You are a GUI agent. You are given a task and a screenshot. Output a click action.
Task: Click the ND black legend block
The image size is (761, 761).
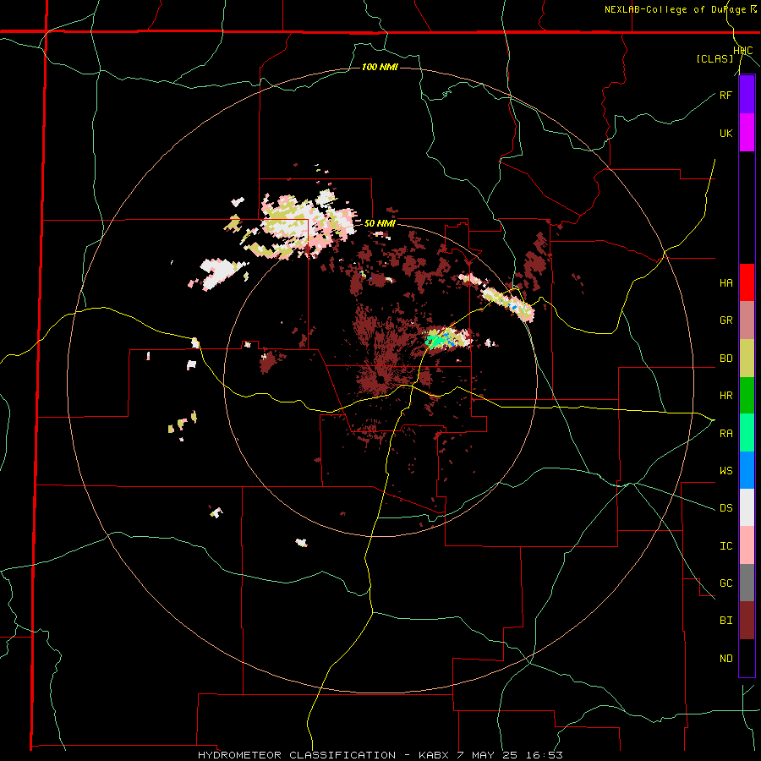point(747,658)
